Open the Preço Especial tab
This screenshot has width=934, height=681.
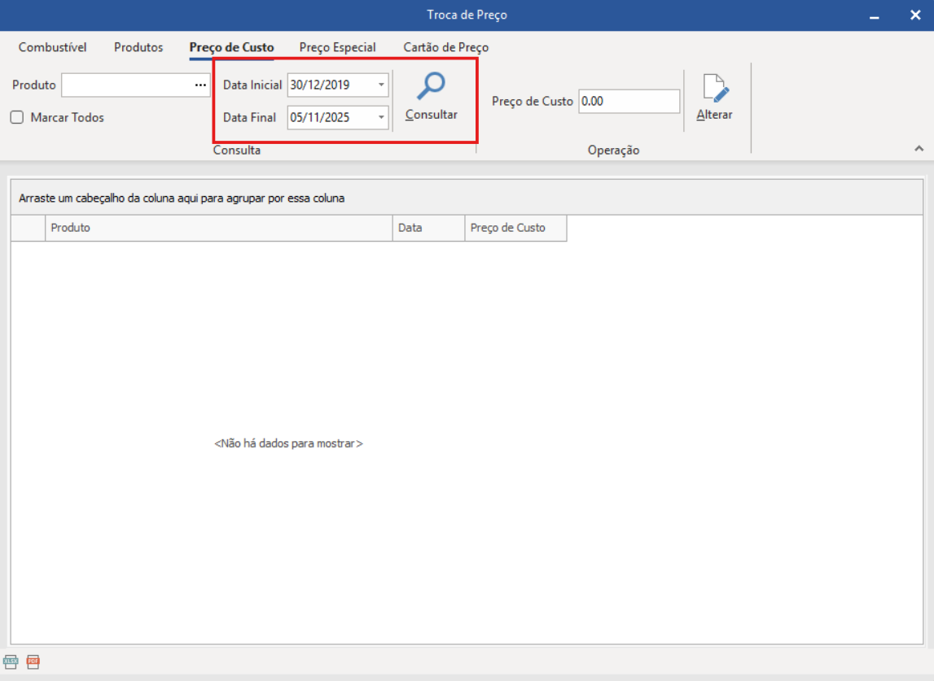(337, 47)
